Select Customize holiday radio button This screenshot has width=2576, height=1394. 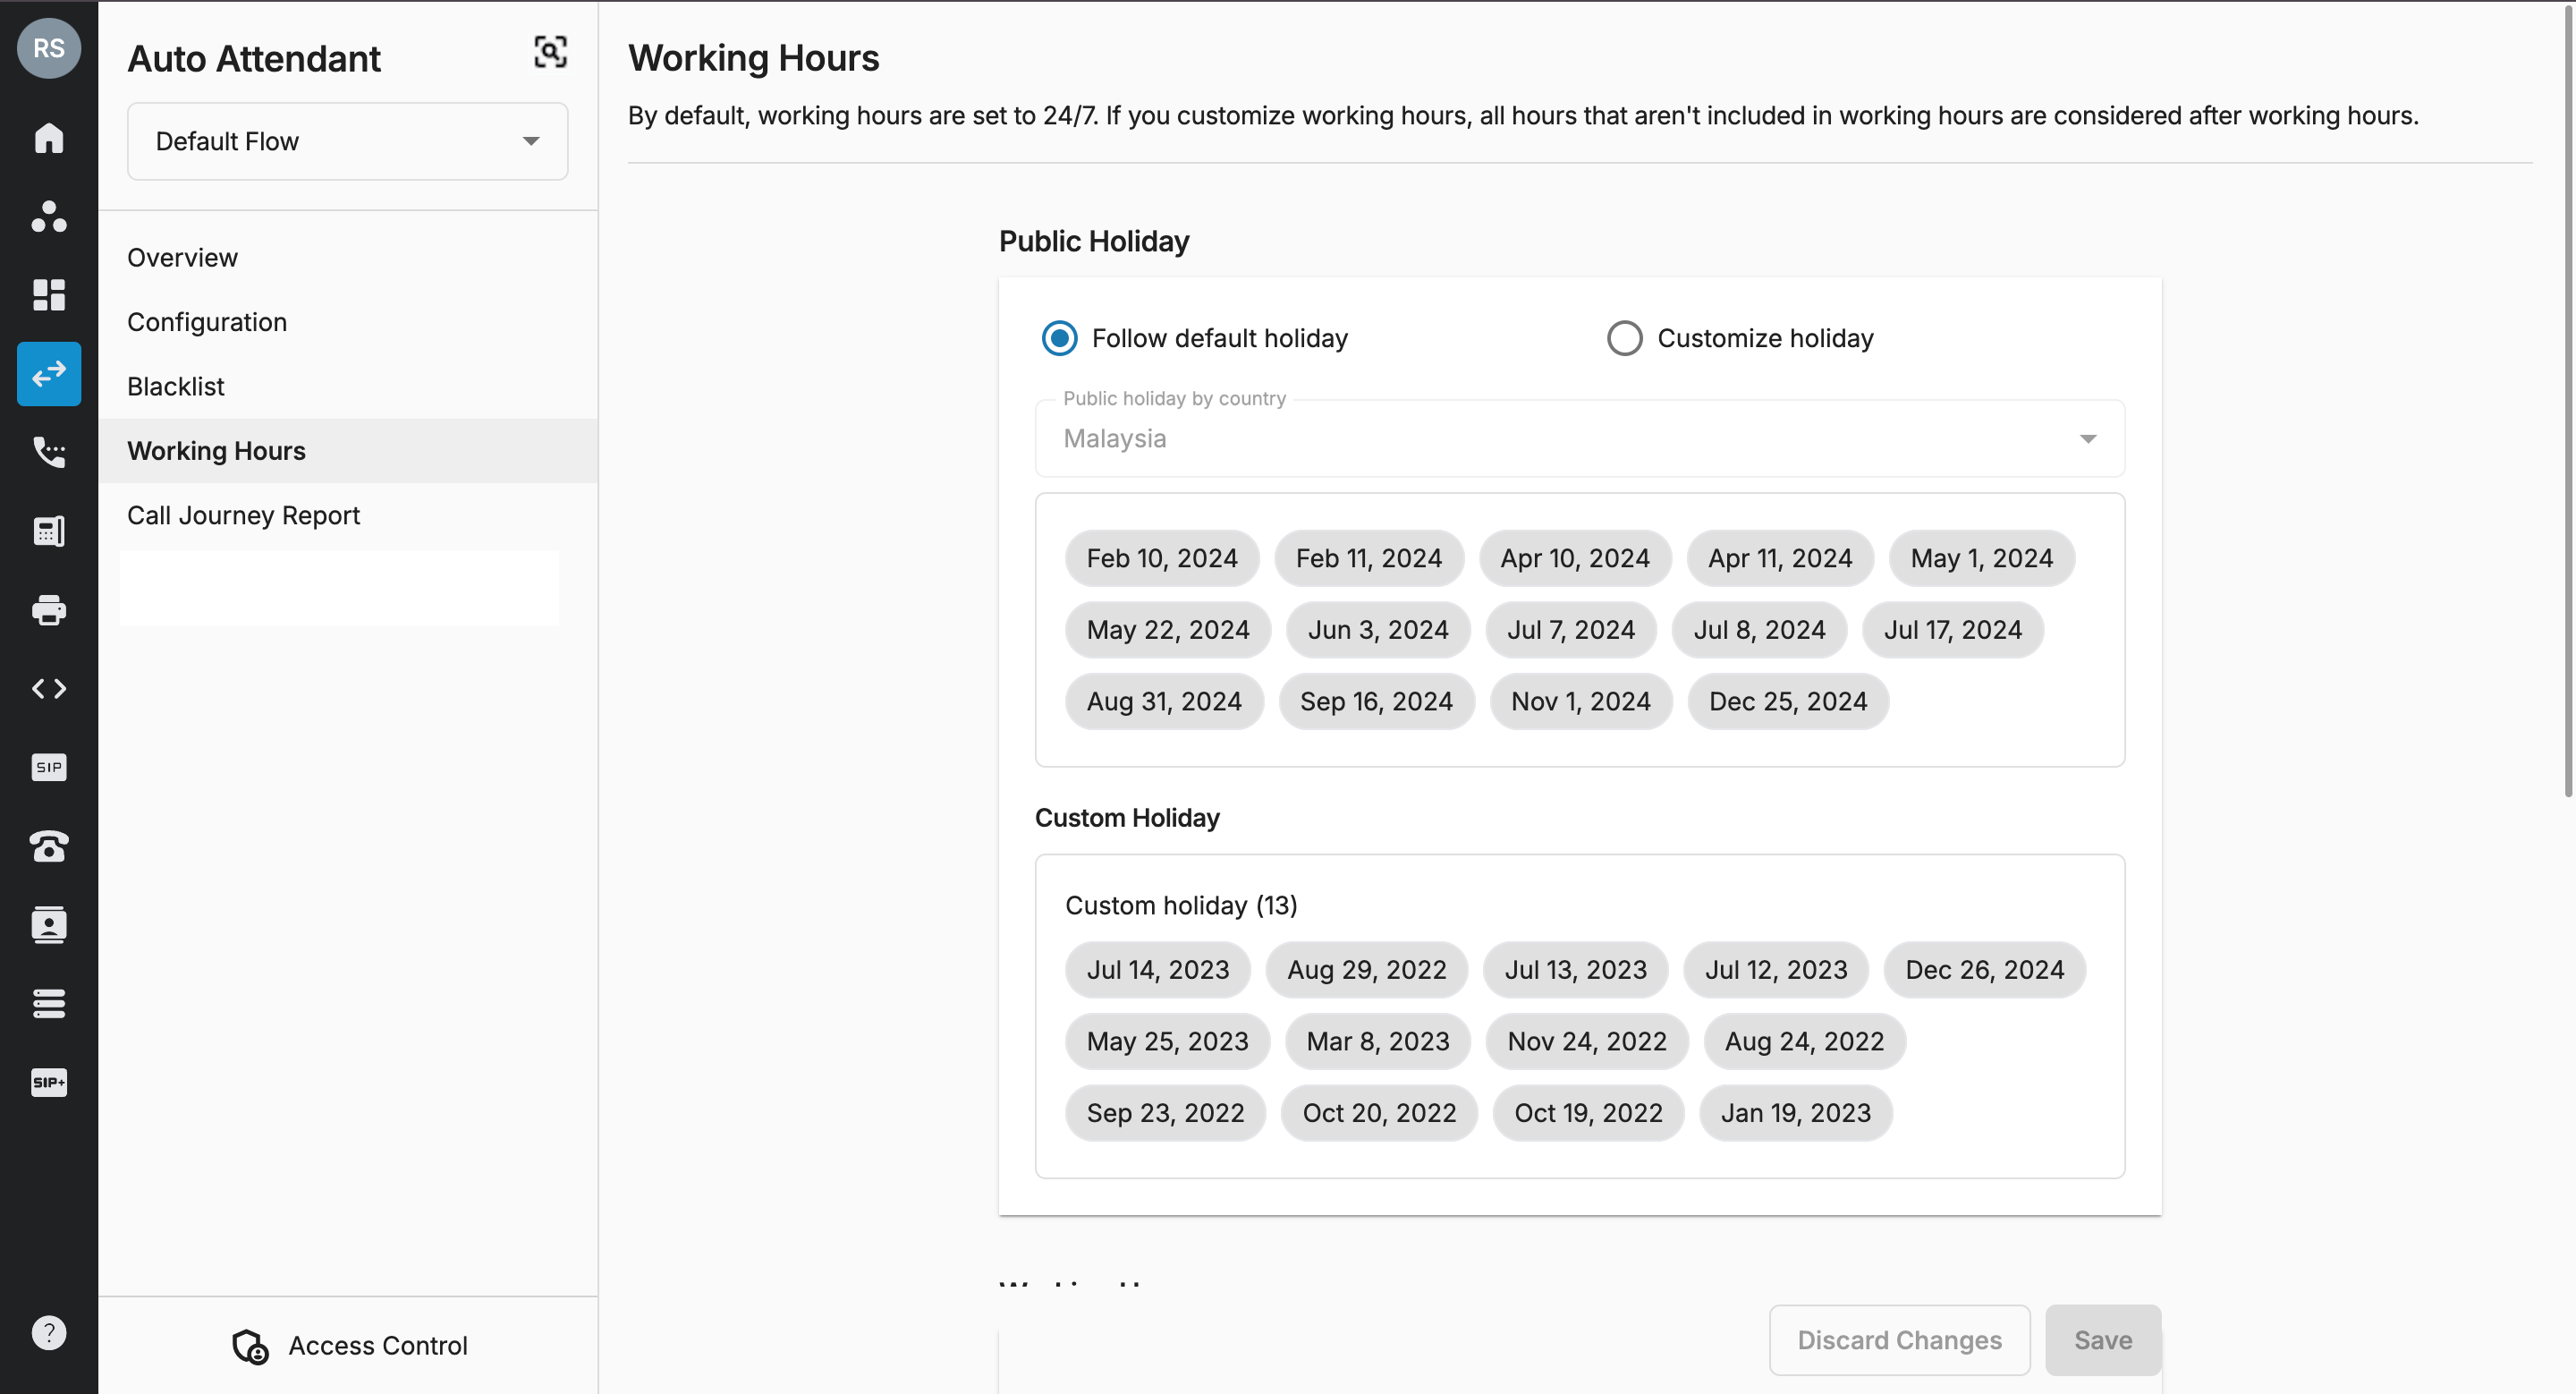point(1624,338)
